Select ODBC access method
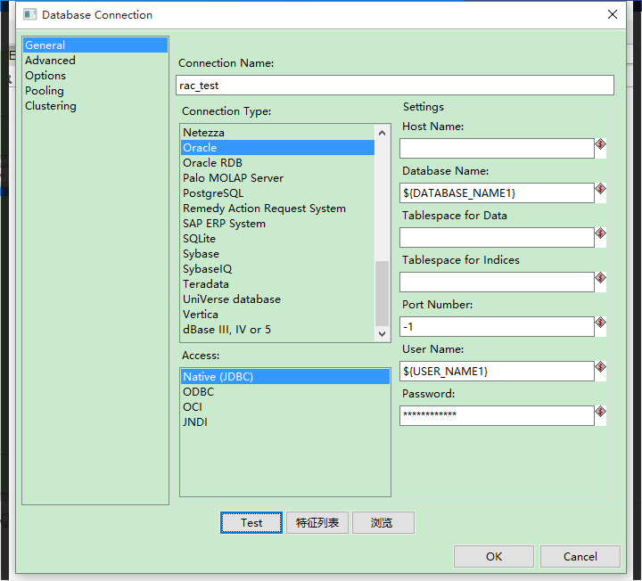Image resolution: width=642 pixels, height=581 pixels. coord(285,391)
